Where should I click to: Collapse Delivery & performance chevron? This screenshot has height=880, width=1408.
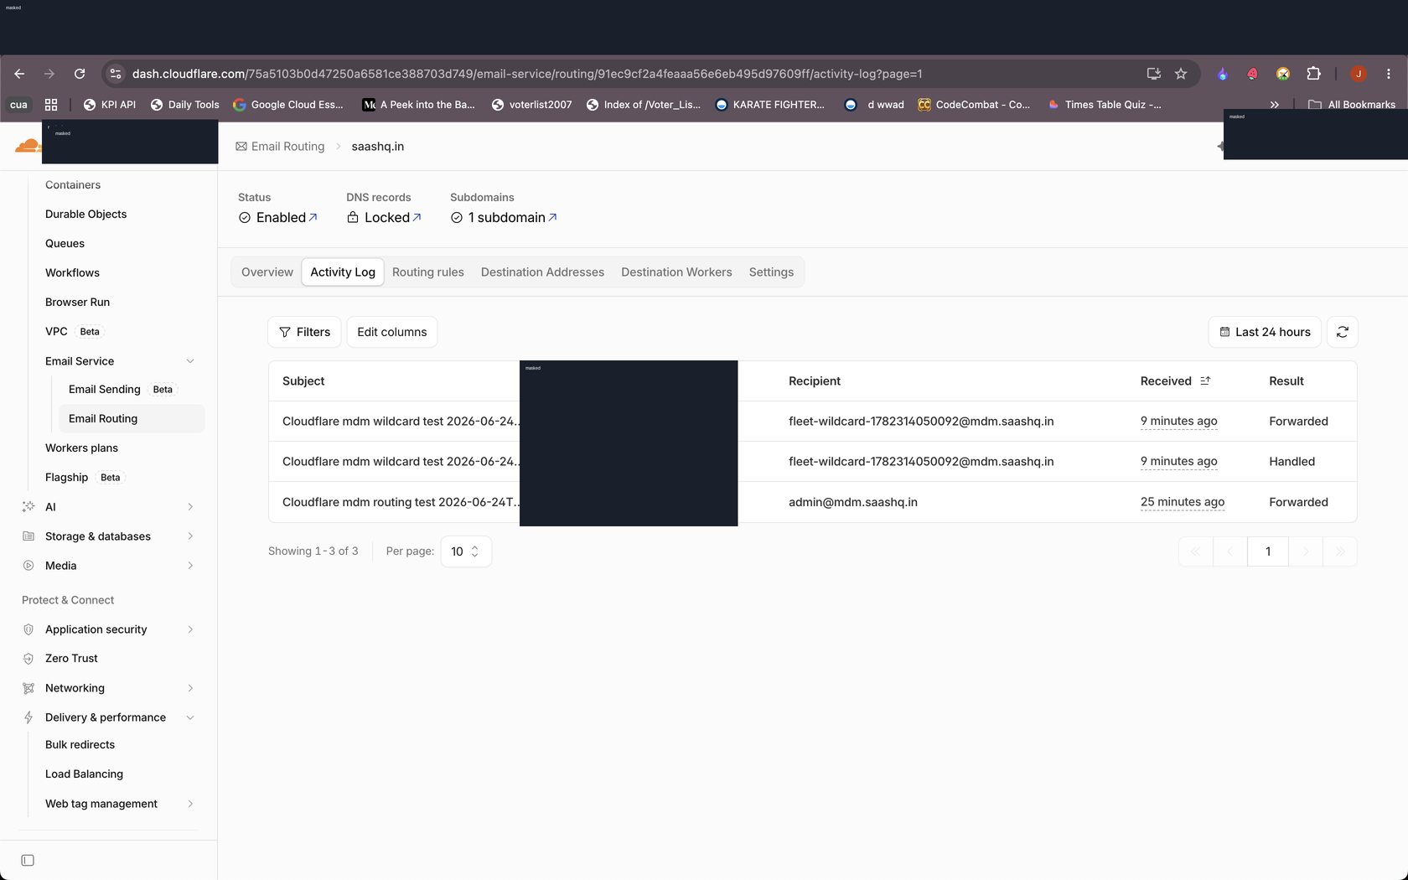(190, 717)
